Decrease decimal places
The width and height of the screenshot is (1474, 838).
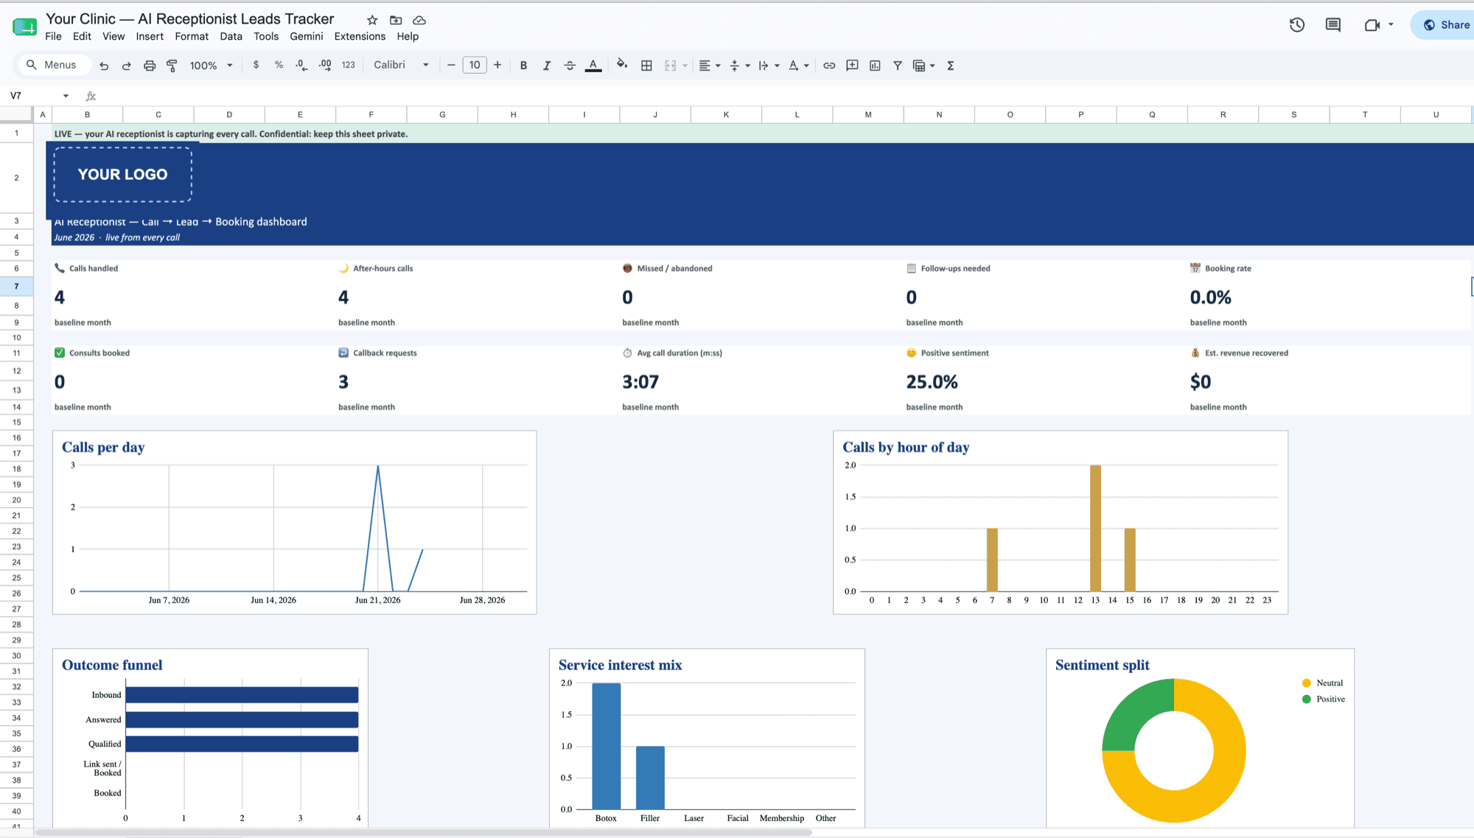coord(301,65)
